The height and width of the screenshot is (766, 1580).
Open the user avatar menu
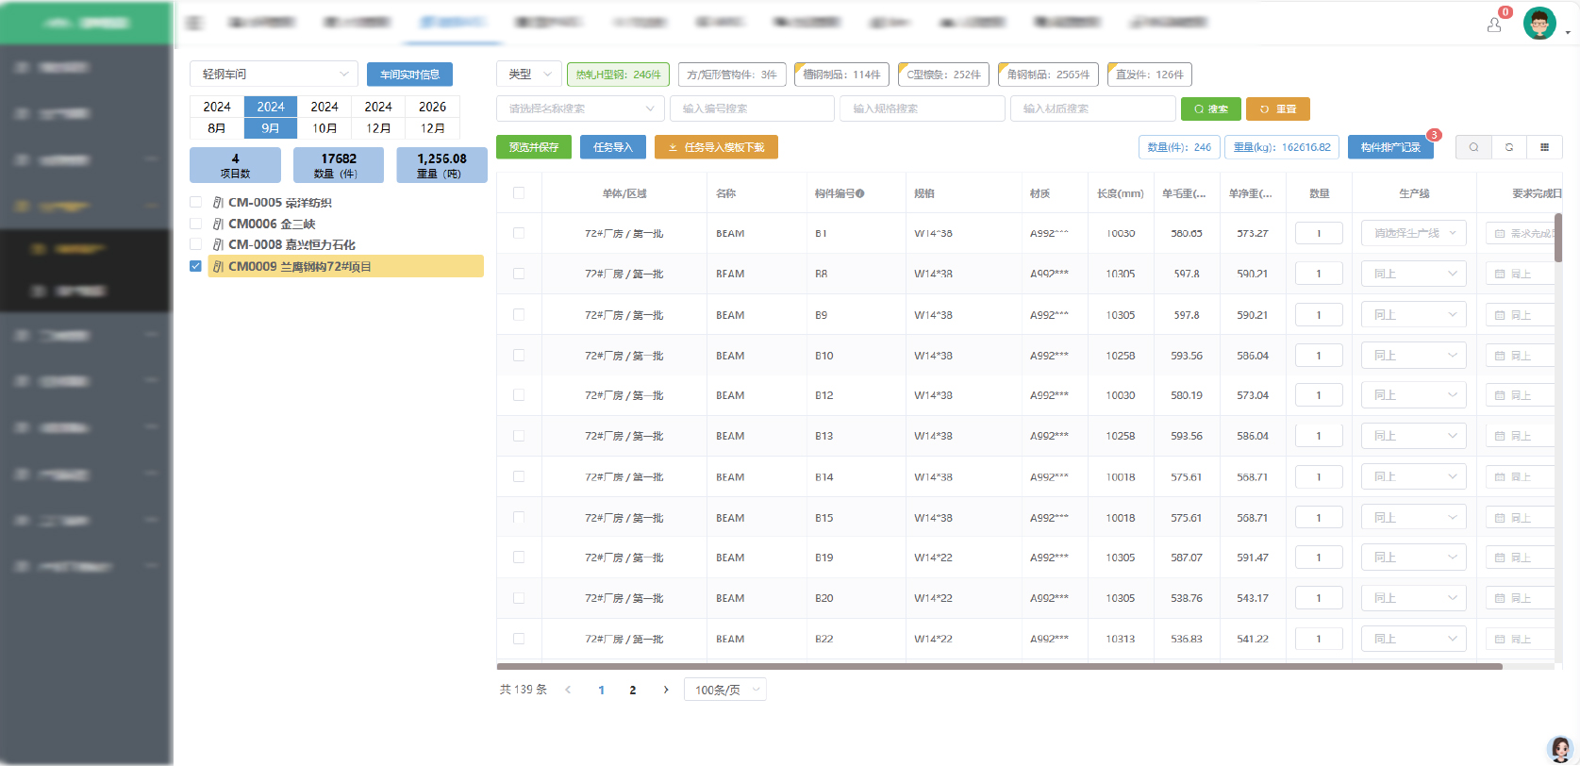pyautogui.click(x=1539, y=23)
